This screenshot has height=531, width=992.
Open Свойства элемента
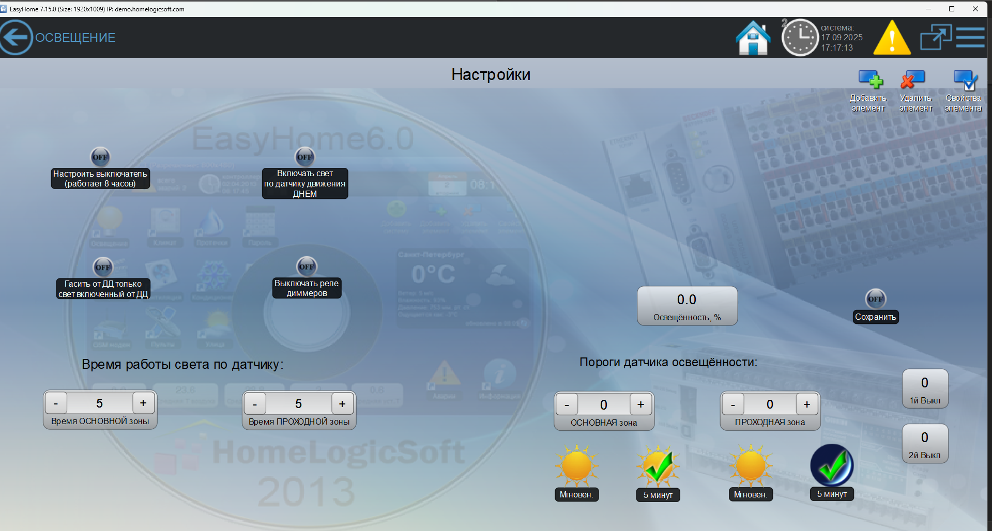965,80
